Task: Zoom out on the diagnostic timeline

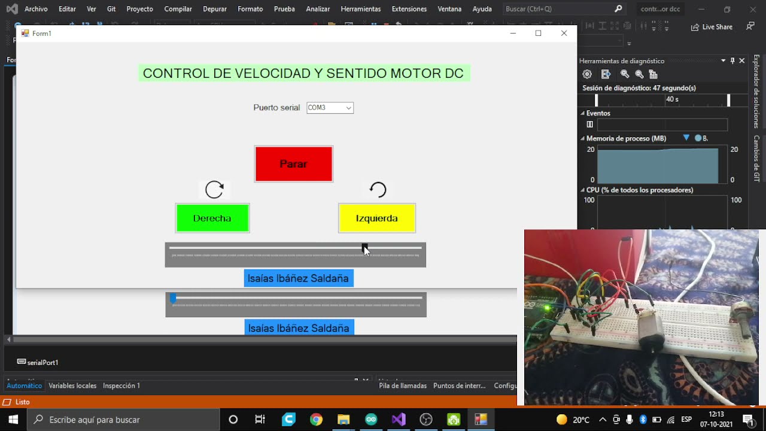Action: 639,74
